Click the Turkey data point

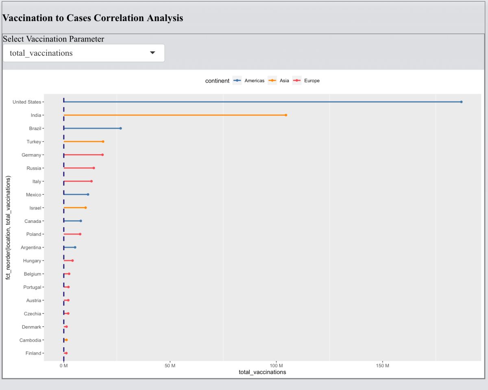click(103, 142)
